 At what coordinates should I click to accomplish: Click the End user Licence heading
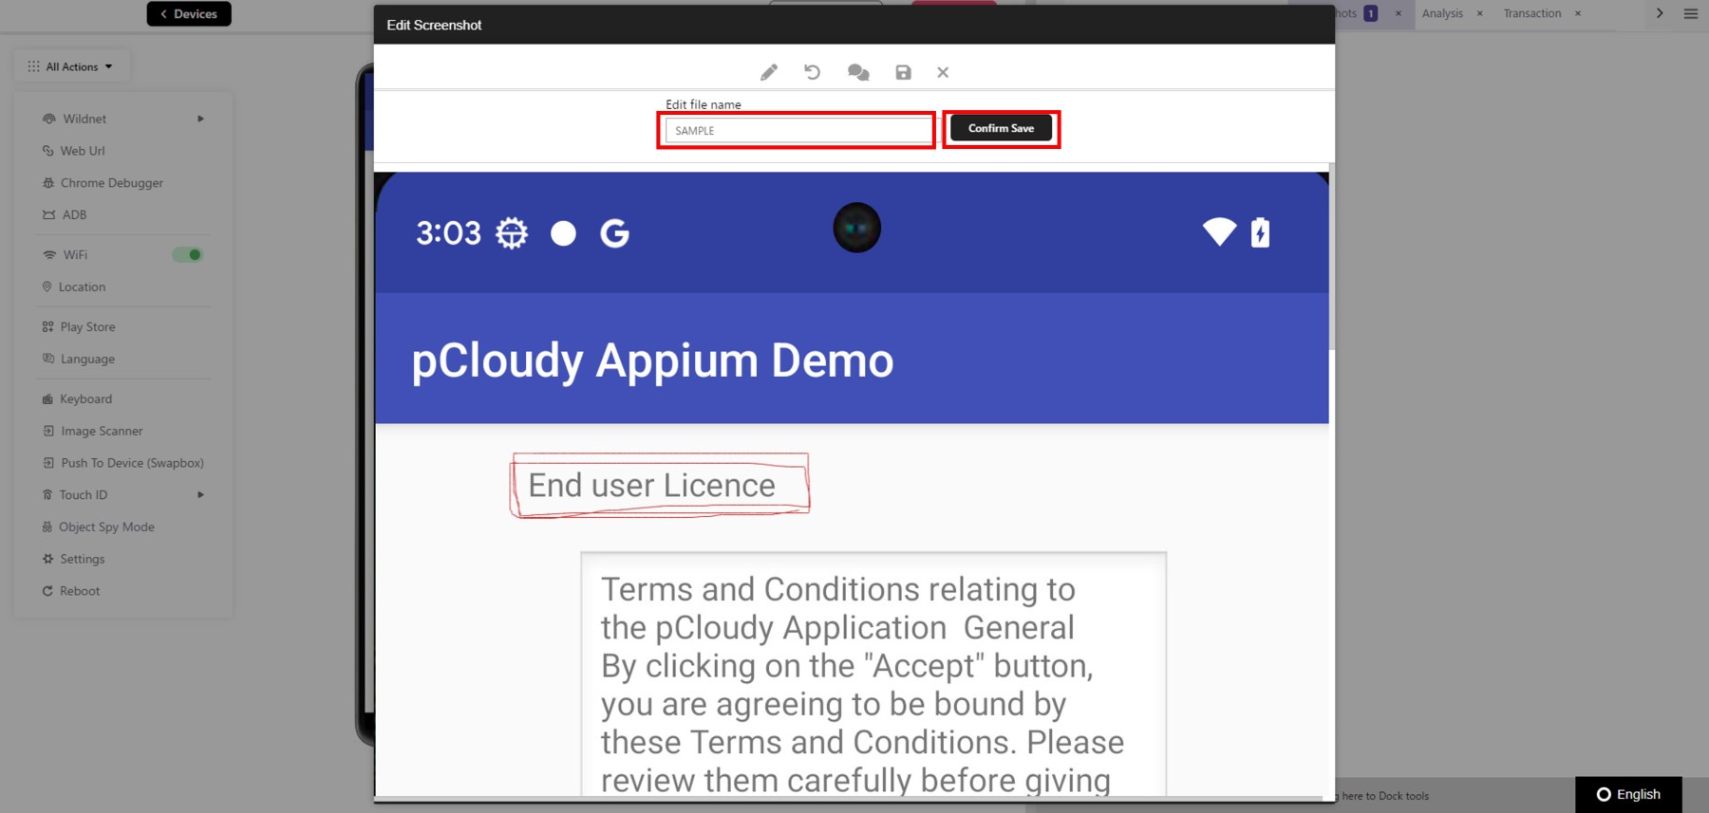point(652,486)
